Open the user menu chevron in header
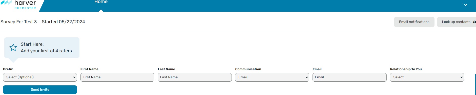This screenshot has width=476, height=95. tap(466, 5)
